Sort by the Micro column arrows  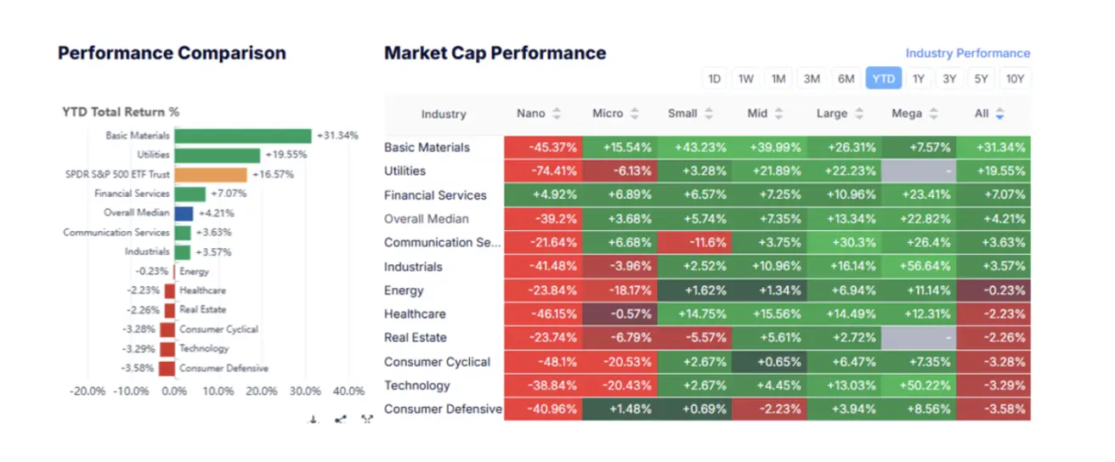click(x=634, y=114)
